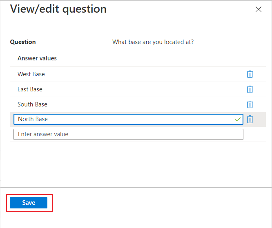Select the East Base answer text

click(30, 89)
